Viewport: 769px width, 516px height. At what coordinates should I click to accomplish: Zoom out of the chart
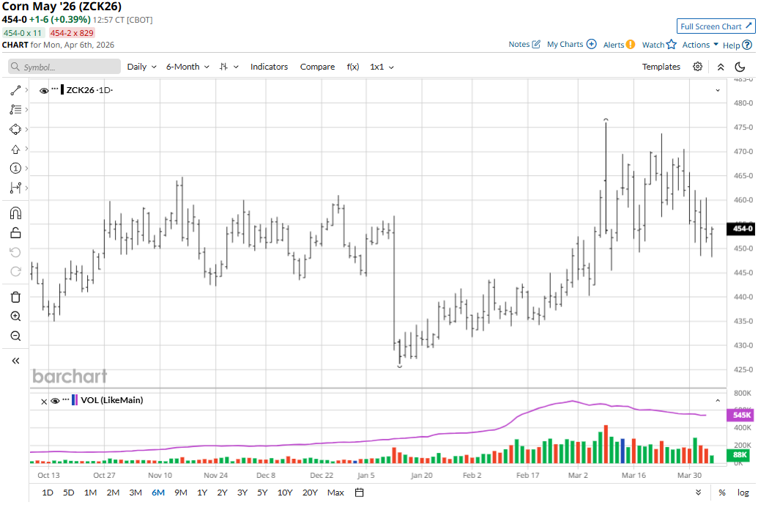click(x=15, y=336)
